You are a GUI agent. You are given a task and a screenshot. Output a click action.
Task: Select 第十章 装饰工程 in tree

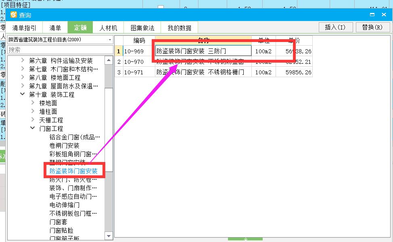(x=52, y=95)
